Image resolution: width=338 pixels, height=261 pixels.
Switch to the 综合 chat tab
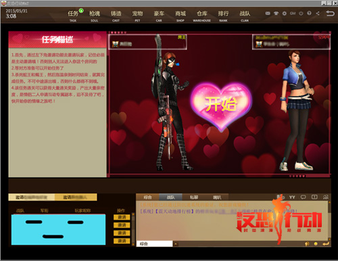147,197
